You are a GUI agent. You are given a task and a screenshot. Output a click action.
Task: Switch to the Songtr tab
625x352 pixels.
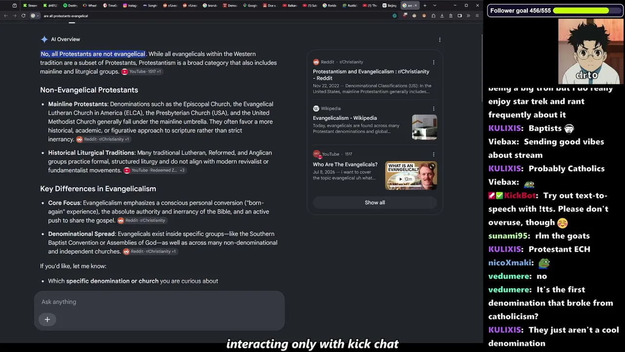pyautogui.click(x=150, y=5)
